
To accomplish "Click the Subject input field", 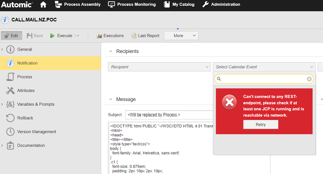I will coord(169,115).
